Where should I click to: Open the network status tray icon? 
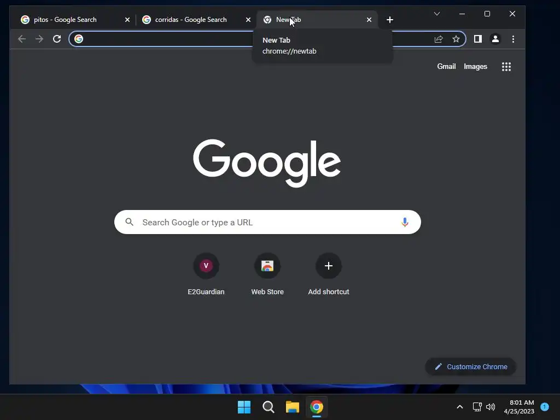pos(477,407)
